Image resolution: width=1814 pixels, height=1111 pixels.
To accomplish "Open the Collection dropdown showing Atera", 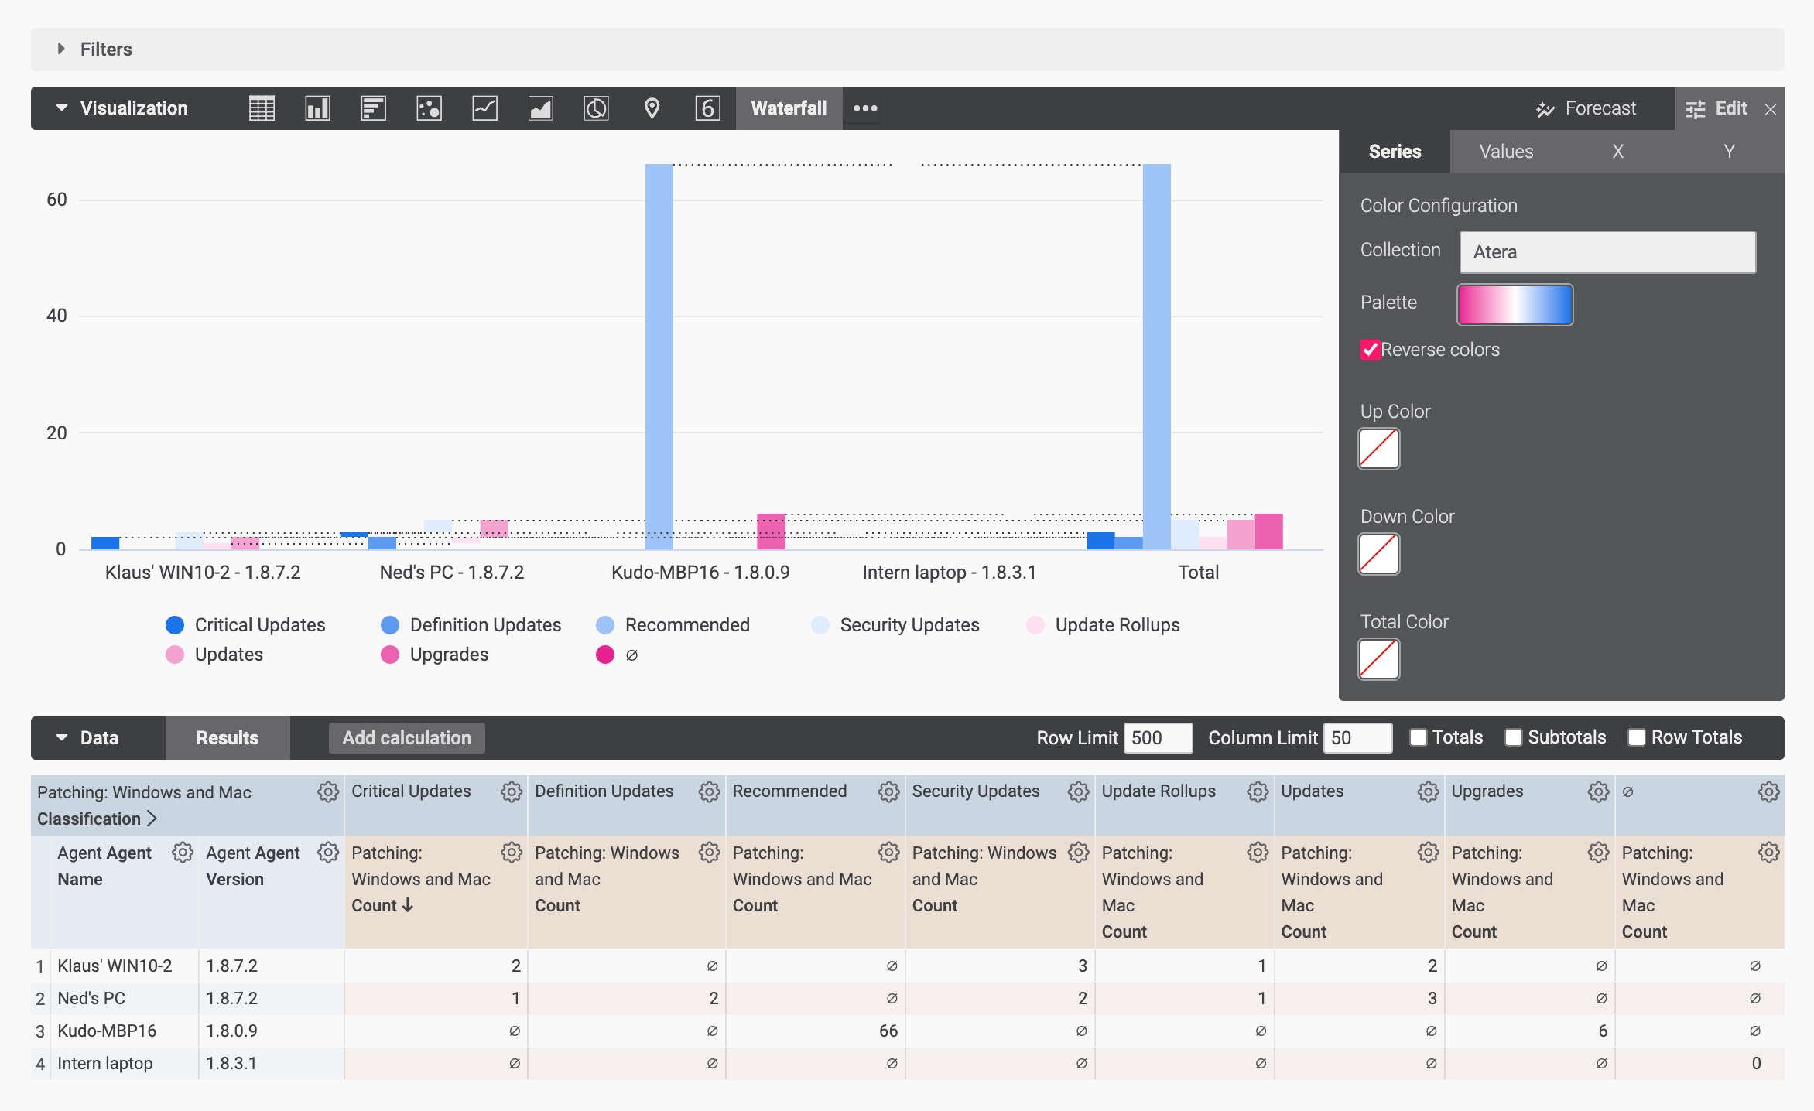I will [1607, 252].
